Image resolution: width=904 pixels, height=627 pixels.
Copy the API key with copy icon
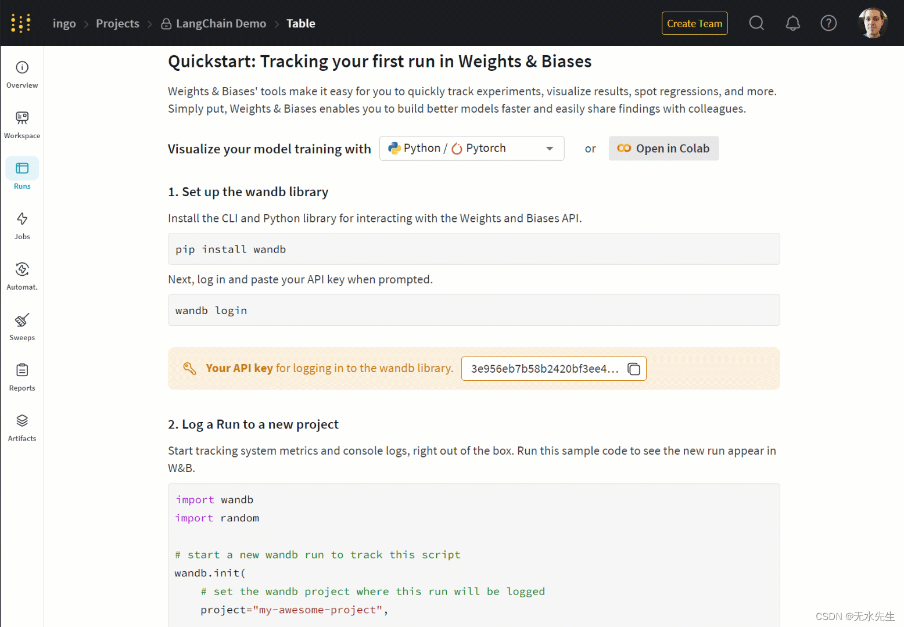tap(634, 369)
